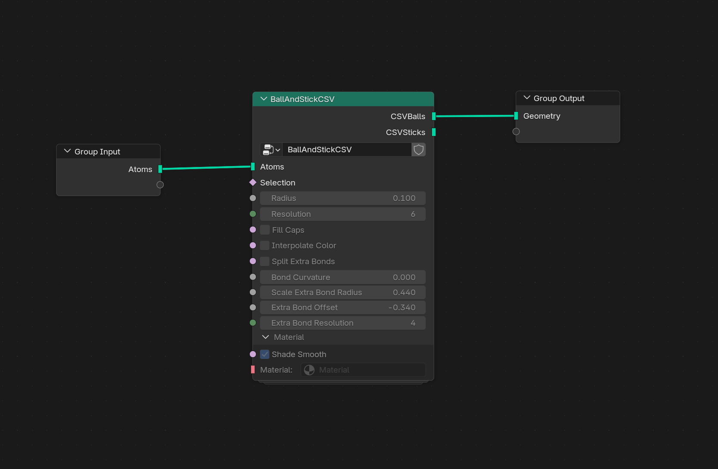Click the Selection diamond socket

pos(253,182)
